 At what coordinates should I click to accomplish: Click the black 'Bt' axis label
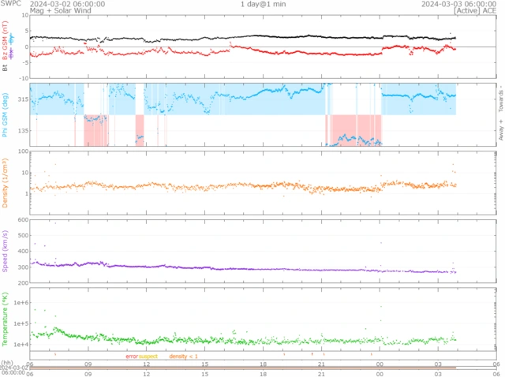tap(5, 68)
